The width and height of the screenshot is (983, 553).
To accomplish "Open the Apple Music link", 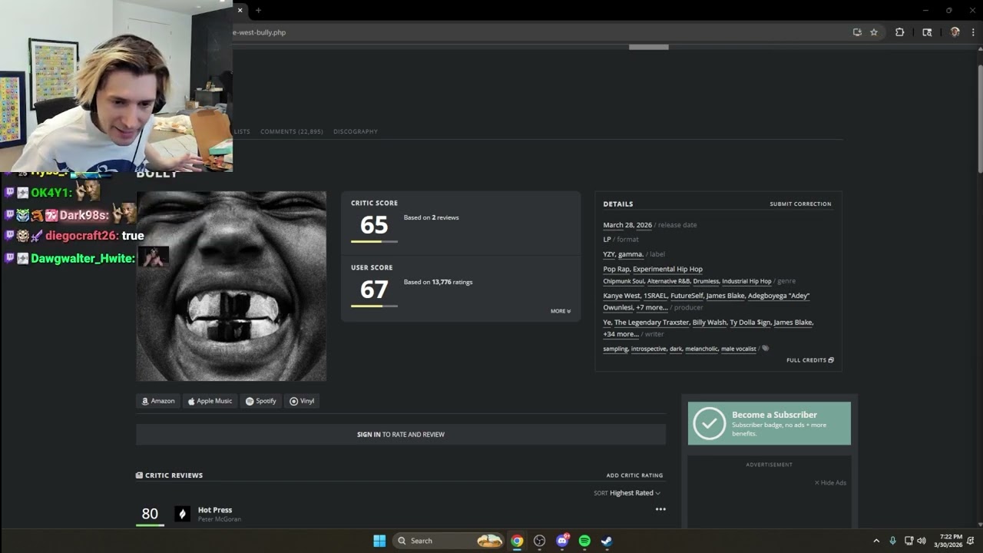I will (209, 401).
